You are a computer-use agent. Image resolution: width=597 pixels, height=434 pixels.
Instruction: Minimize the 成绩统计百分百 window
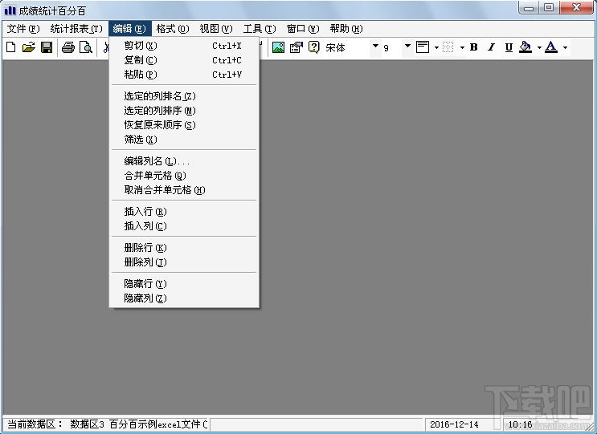coord(529,7)
